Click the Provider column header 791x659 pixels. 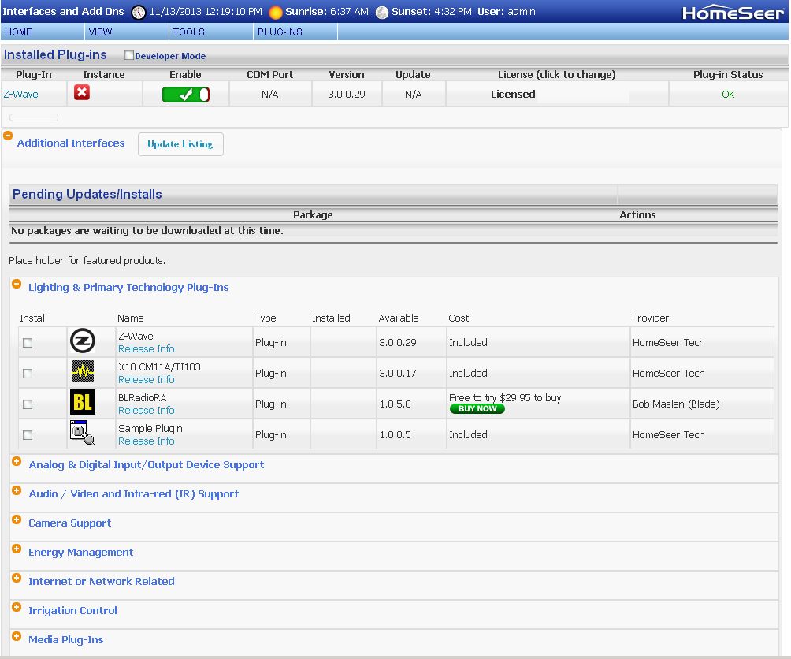tap(650, 318)
